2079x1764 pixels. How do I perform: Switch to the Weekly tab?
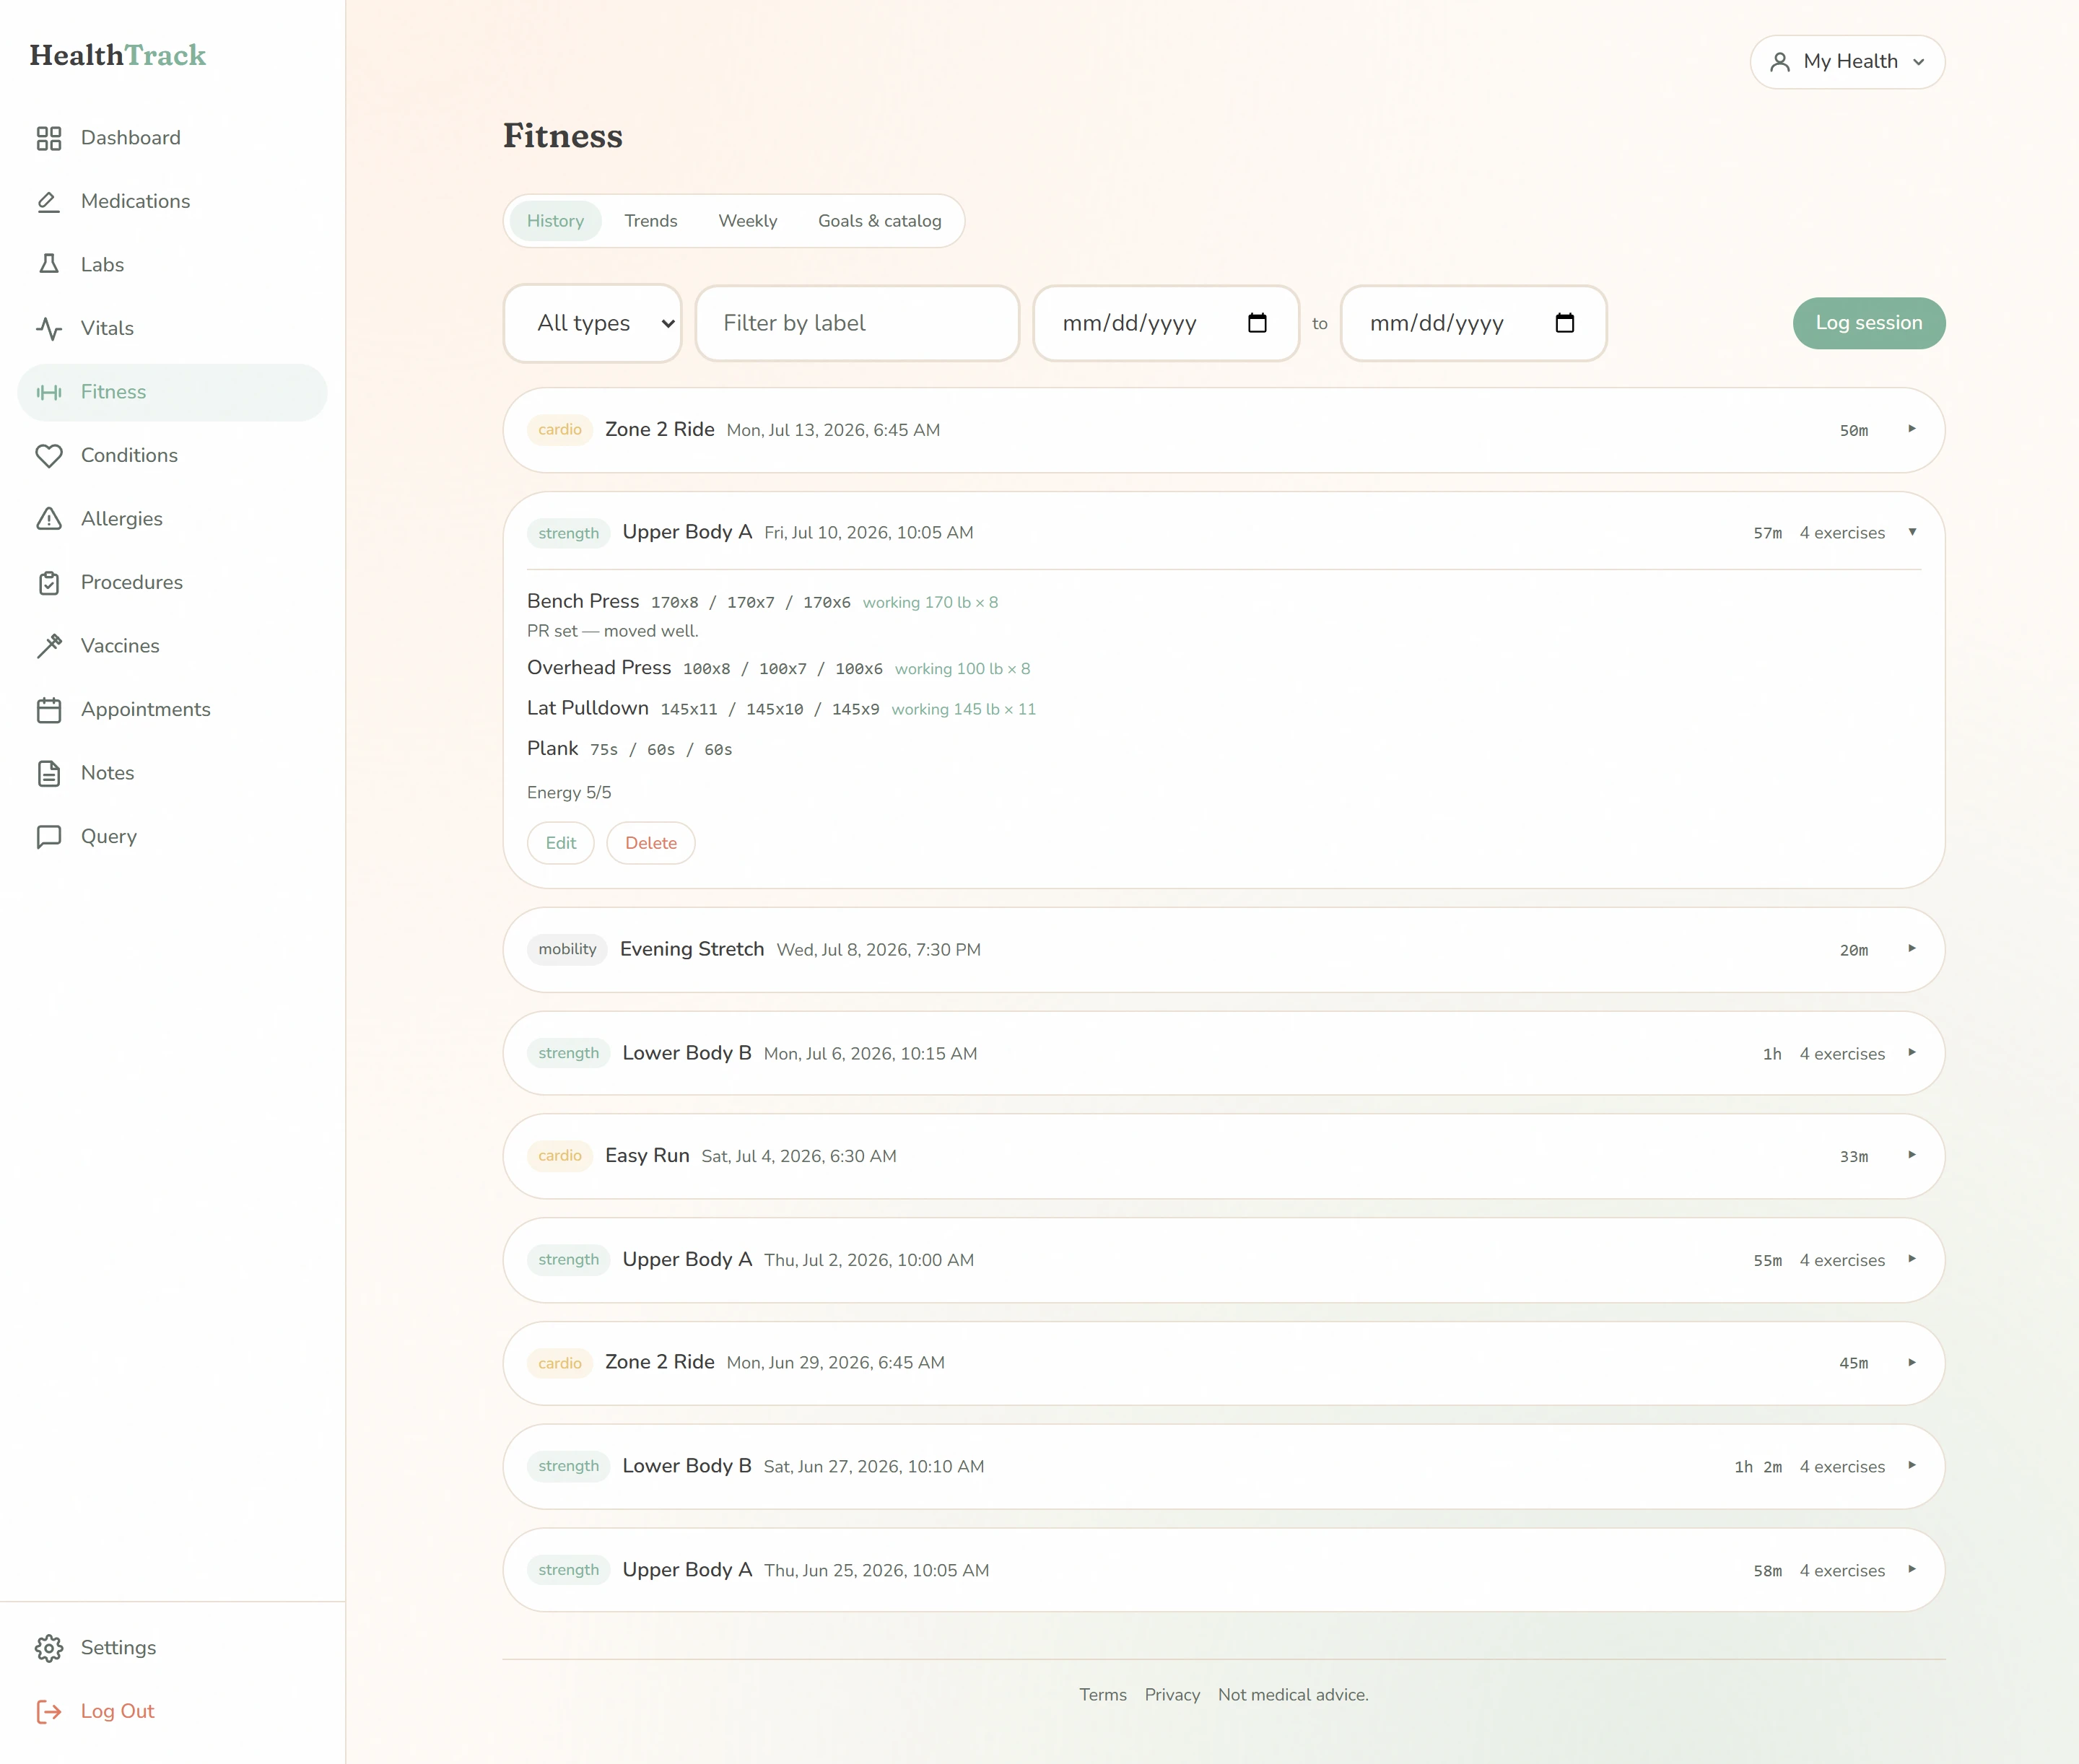(x=748, y=221)
